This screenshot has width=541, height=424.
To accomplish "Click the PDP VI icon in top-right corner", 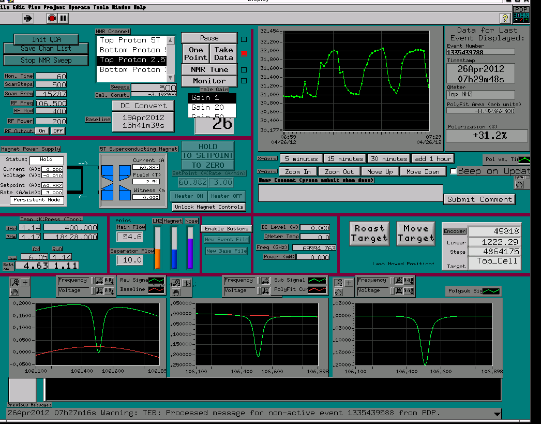I will 521,14.
